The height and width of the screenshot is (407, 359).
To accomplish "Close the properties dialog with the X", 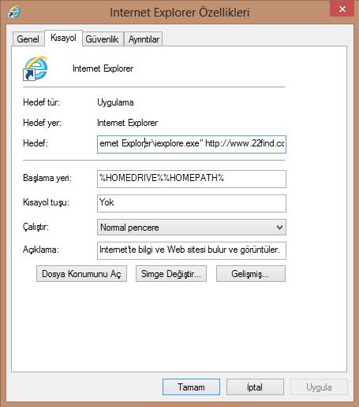I will tap(342, 9).
